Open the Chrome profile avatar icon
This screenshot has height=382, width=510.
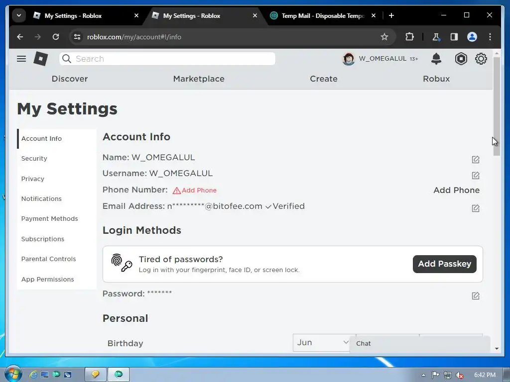[472, 37]
